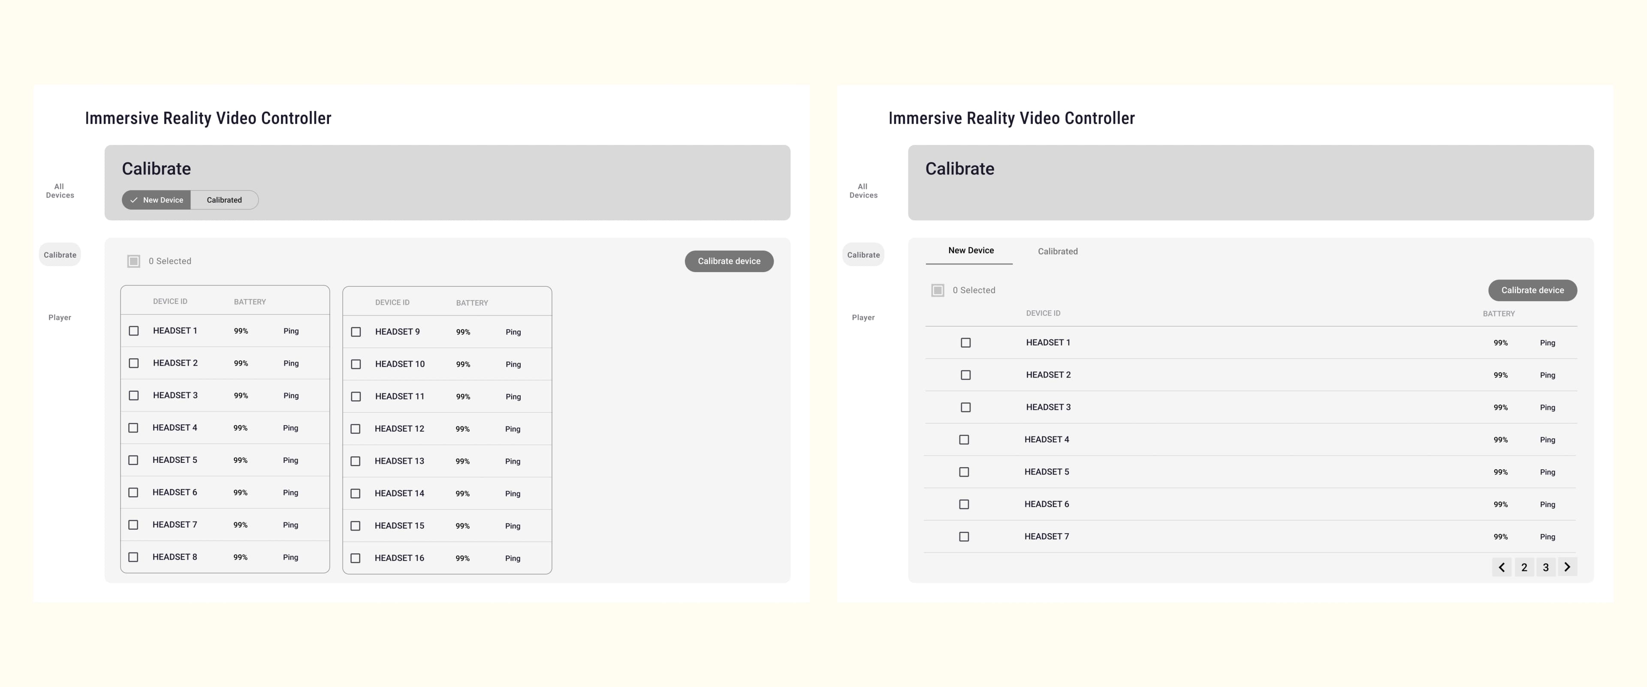1647x687 pixels.
Task: Check HEADSET 5 box in right mockup
Action: pyautogui.click(x=964, y=472)
